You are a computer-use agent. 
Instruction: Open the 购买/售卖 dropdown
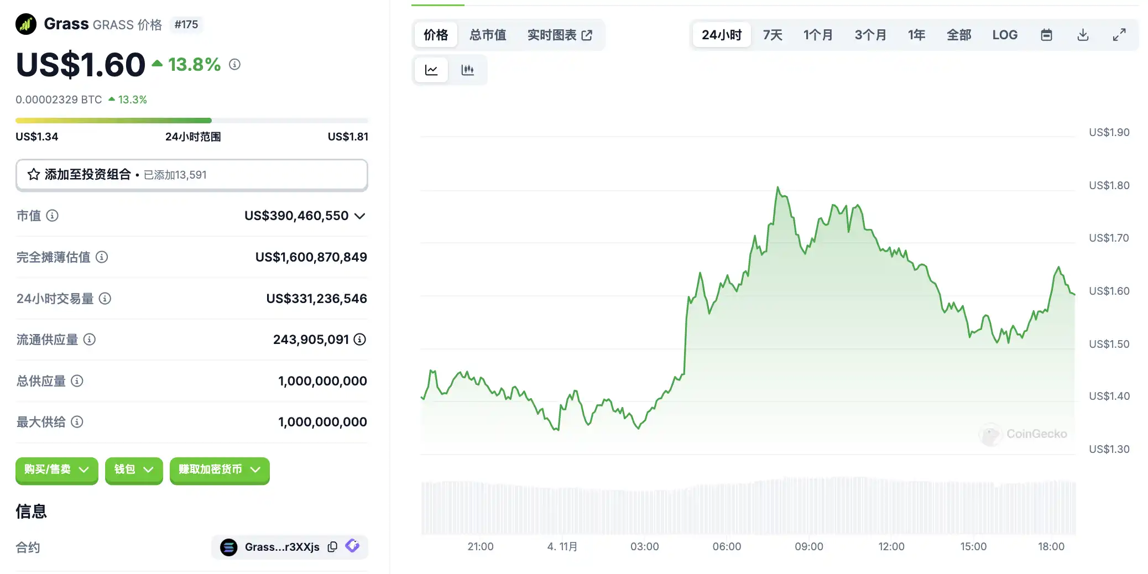[x=56, y=469]
